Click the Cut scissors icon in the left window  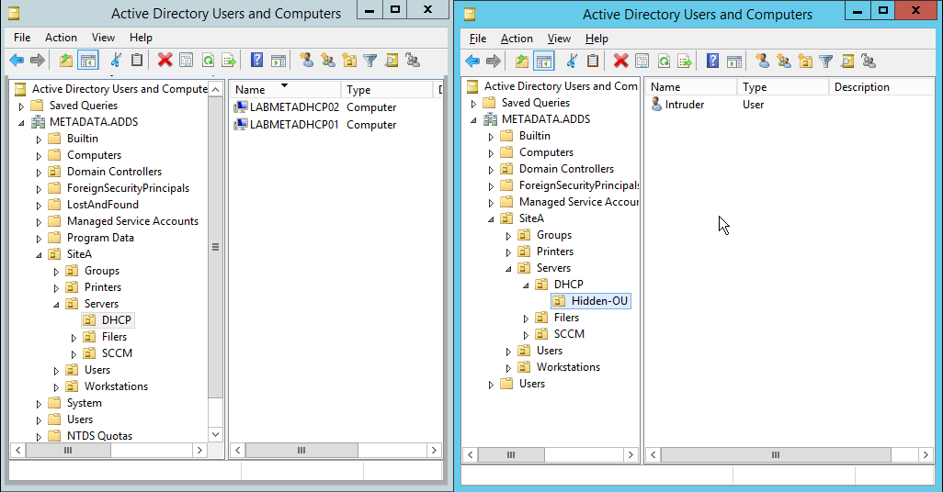[x=116, y=60]
